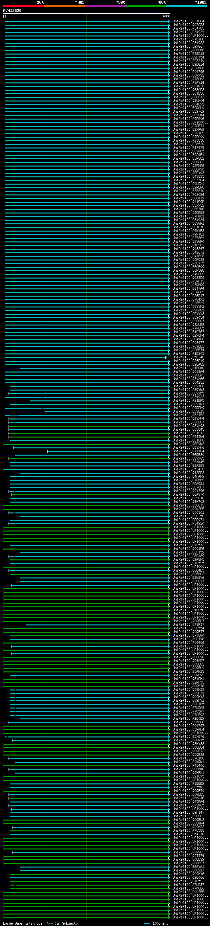
Task: Select the UniRef100_Q39769 label
Action: [x=188, y=111]
